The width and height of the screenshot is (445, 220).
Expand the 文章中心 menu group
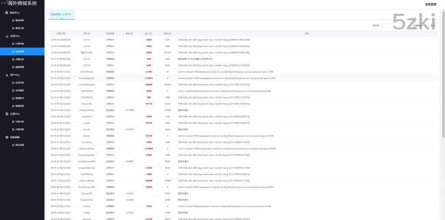[x=15, y=114]
